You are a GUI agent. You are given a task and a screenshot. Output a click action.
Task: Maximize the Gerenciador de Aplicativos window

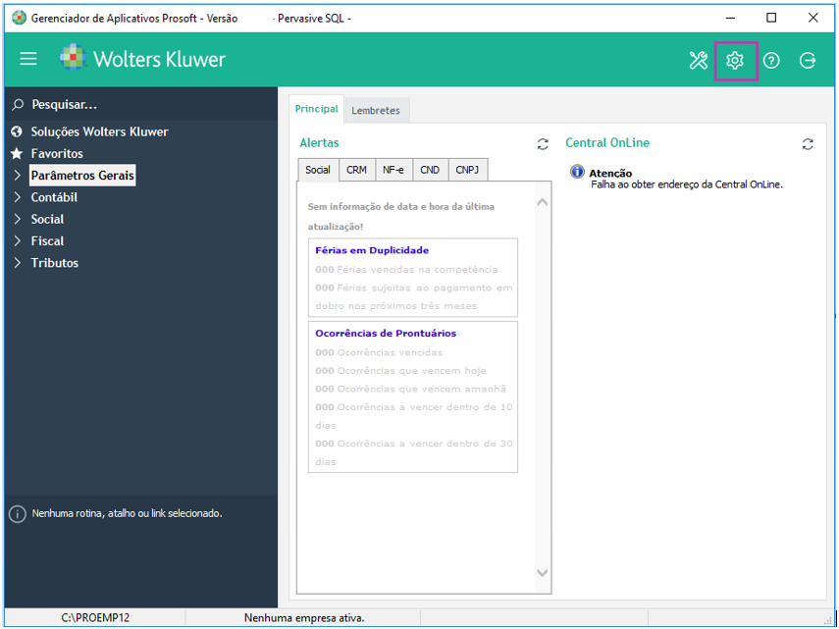[771, 19]
